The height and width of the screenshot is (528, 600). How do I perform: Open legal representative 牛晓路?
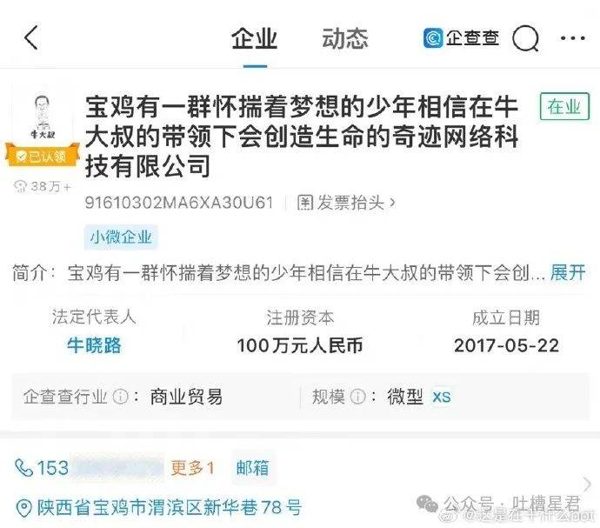94,345
